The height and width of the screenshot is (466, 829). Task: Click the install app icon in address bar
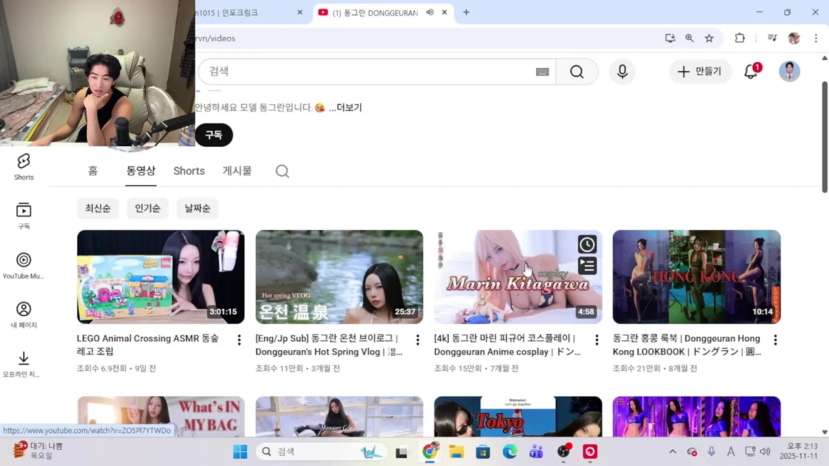click(670, 38)
